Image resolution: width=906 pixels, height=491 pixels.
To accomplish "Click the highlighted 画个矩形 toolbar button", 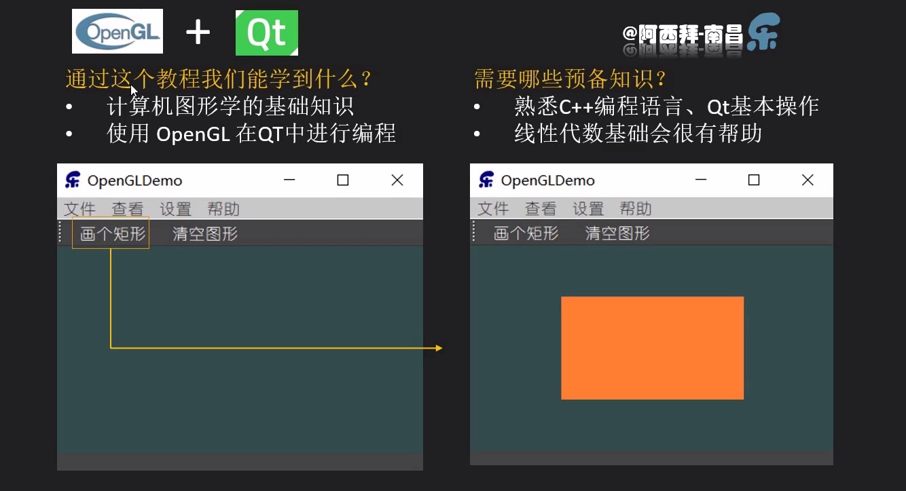I will point(110,233).
